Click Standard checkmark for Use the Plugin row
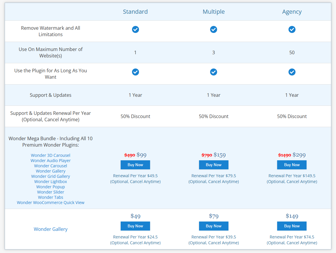This screenshot has width=336, height=253. [136, 72]
